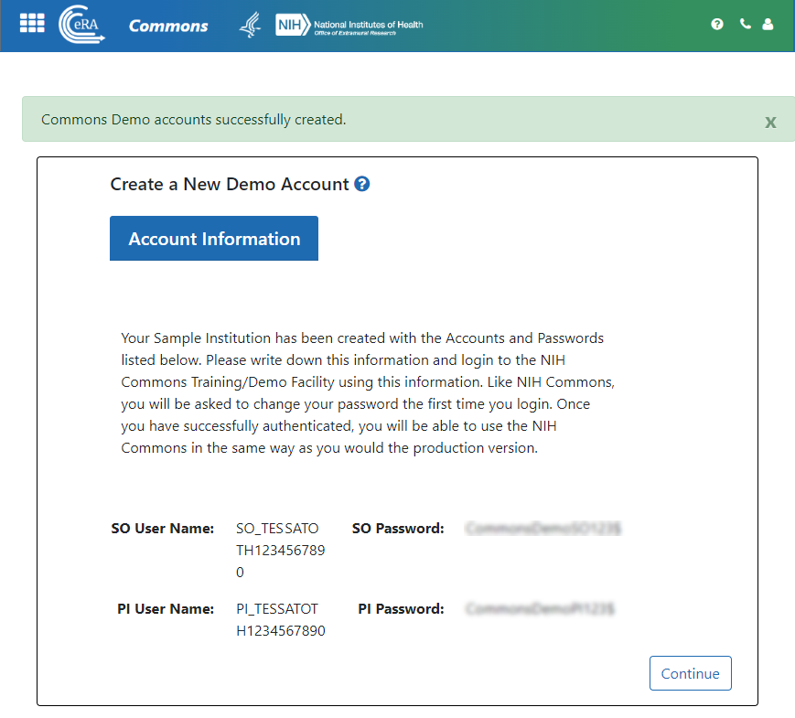This screenshot has width=795, height=718.
Task: Select the Account Information tab
Action: pos(214,239)
